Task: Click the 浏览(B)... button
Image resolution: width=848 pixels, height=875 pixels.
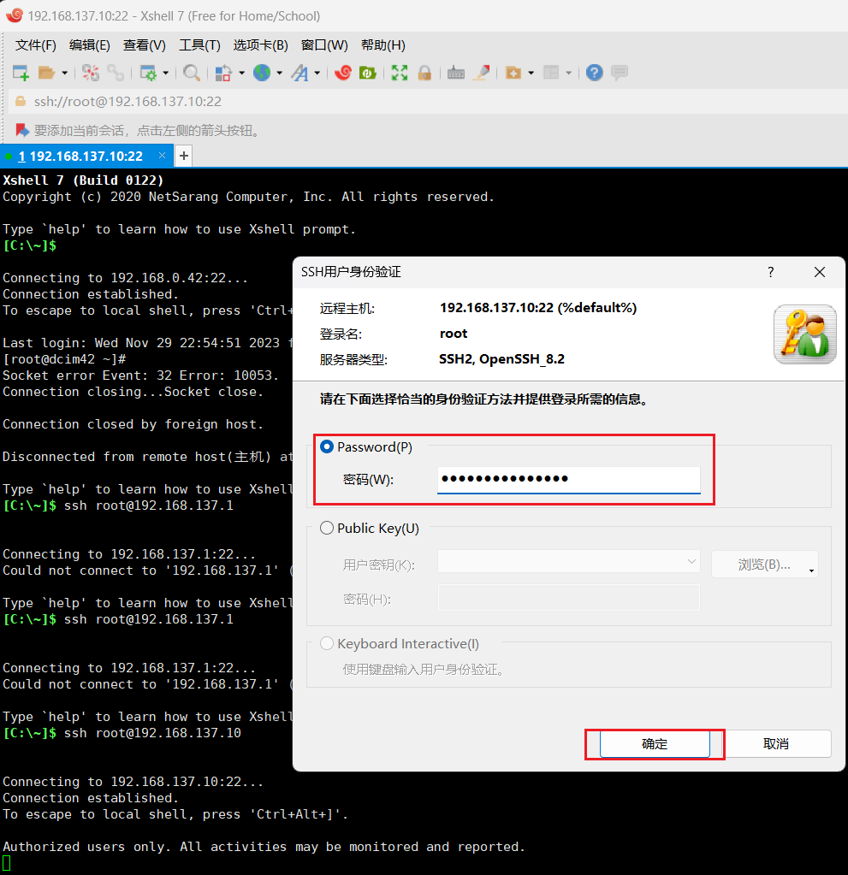Action: click(764, 565)
